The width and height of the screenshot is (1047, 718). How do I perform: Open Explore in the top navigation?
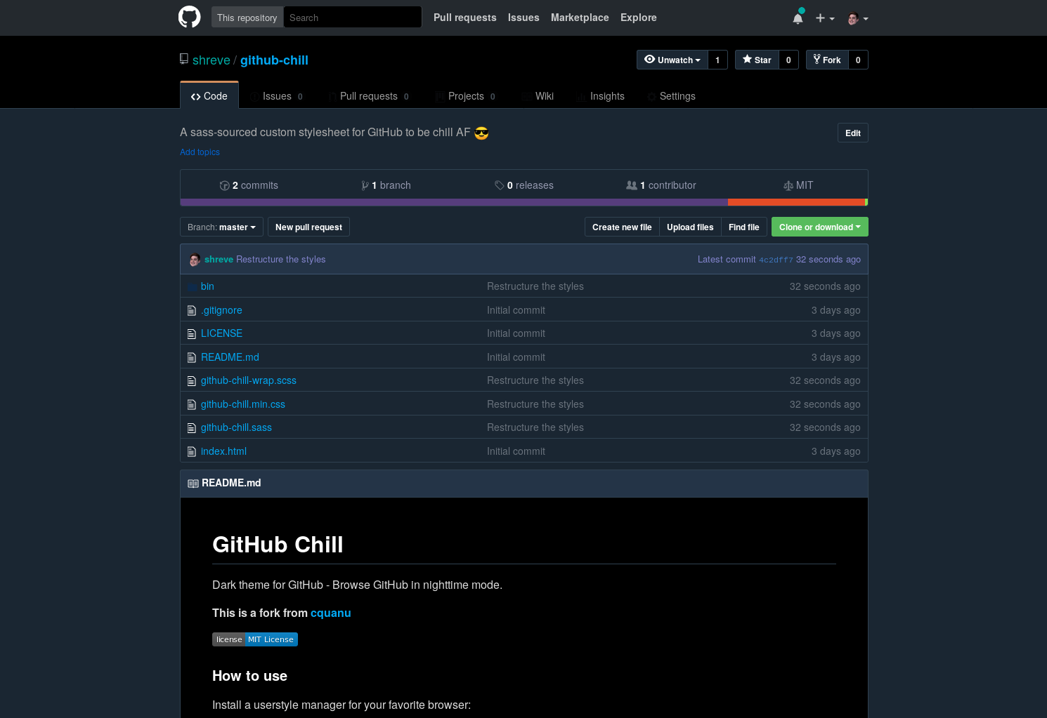pyautogui.click(x=639, y=18)
